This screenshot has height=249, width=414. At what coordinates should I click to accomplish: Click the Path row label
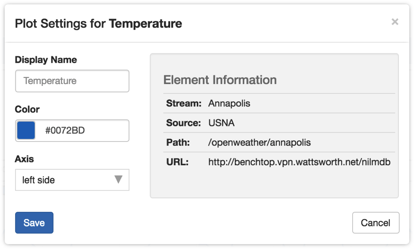click(x=178, y=143)
